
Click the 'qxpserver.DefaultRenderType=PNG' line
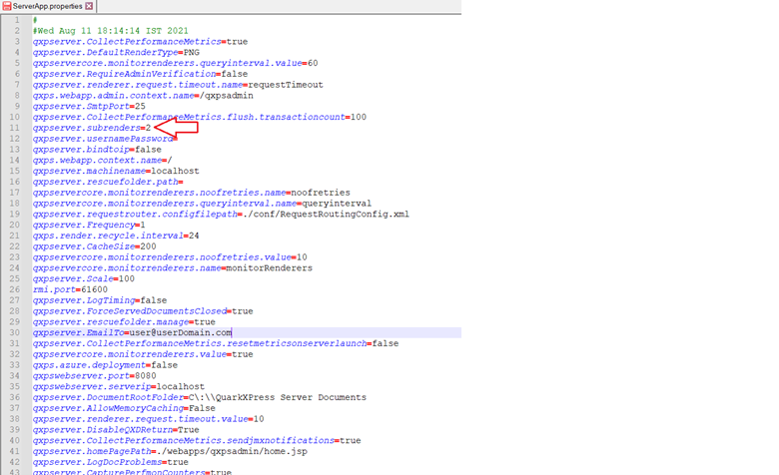(x=116, y=52)
